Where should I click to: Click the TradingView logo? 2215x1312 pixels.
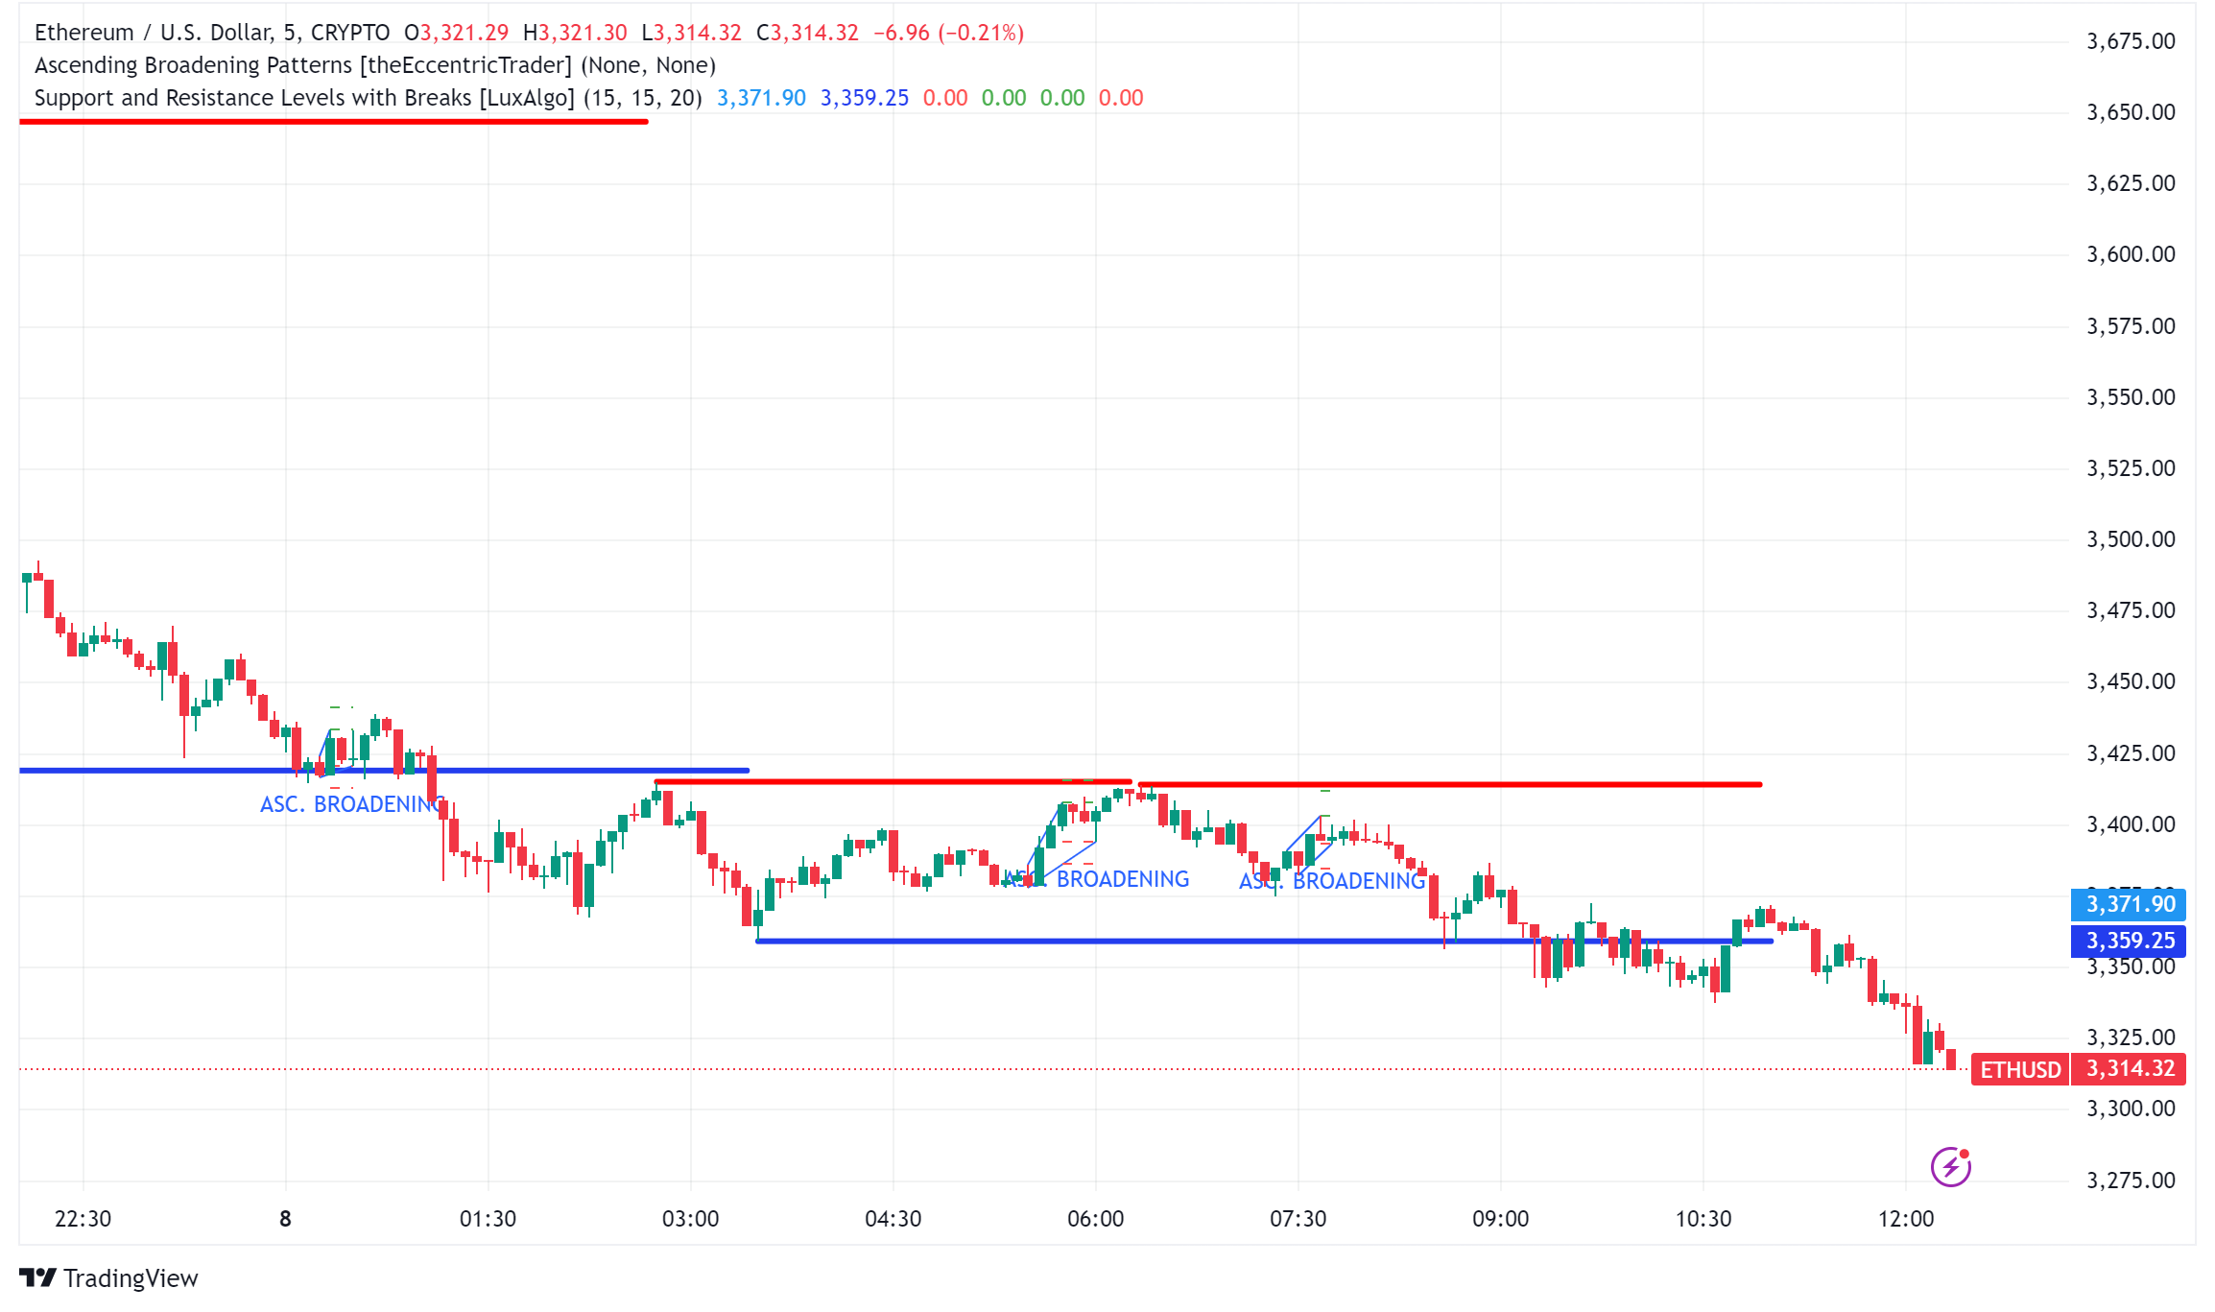click(x=38, y=1277)
